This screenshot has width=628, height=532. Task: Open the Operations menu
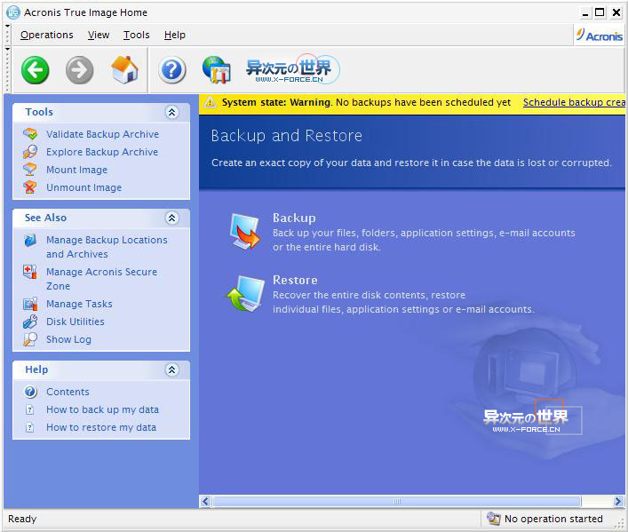(47, 35)
